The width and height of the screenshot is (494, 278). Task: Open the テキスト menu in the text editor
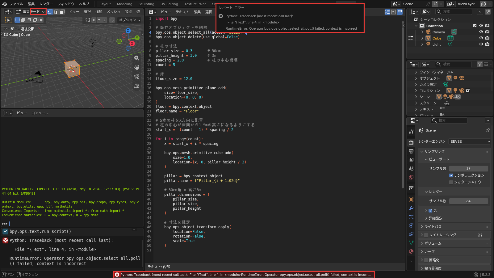click(x=182, y=12)
